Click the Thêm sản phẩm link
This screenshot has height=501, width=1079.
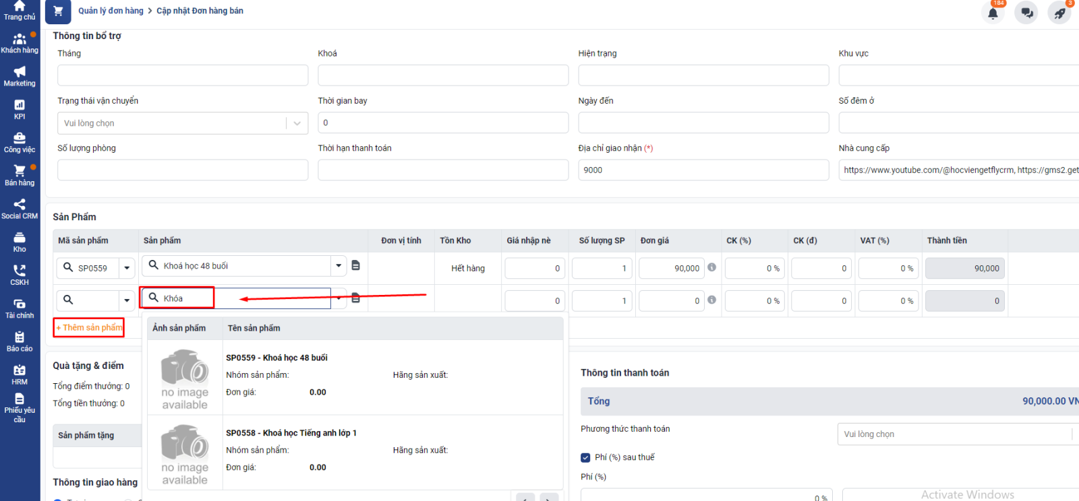tap(90, 328)
